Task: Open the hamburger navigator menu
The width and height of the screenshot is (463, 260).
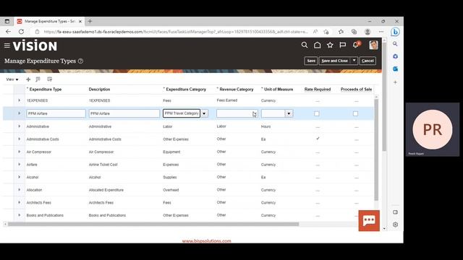Action: point(7,45)
